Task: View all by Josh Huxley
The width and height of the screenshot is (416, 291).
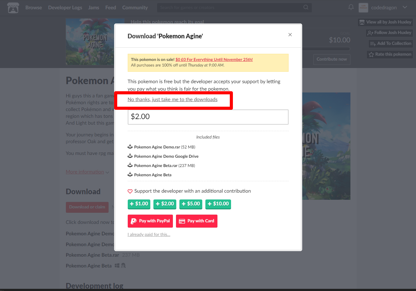Action: [x=385, y=22]
